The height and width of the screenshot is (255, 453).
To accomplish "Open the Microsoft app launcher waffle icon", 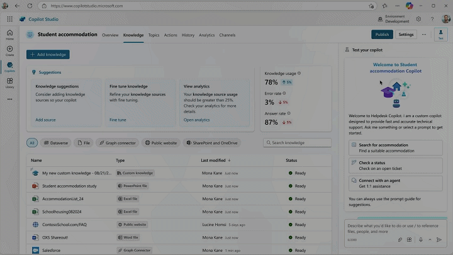I will coord(9,19).
